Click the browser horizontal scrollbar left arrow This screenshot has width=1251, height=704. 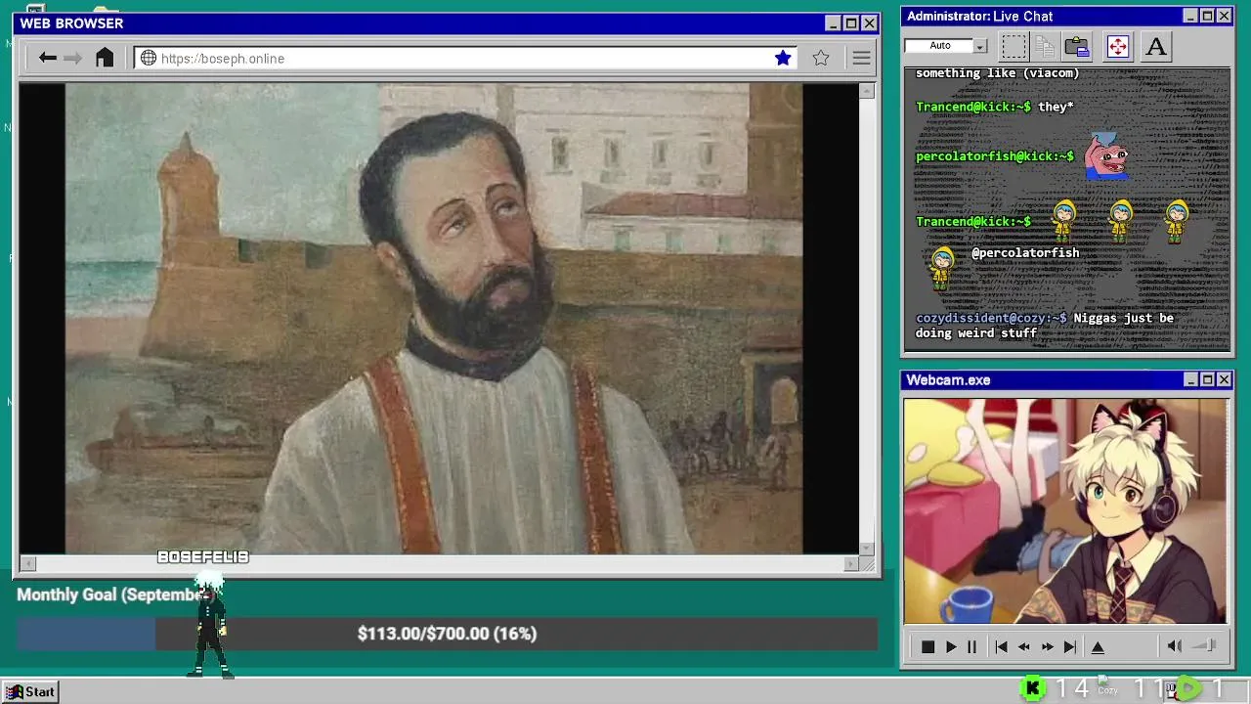27,563
